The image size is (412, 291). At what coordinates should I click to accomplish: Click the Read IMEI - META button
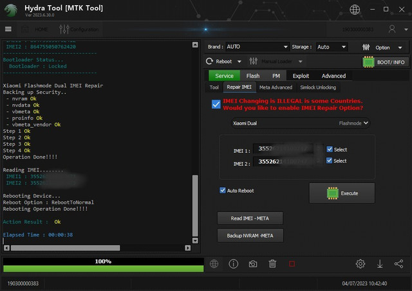coord(250,218)
